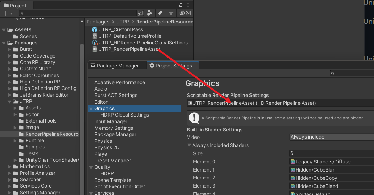Image resolution: width=374 pixels, height=195 pixels.
Task: Collapse the Packages folder tree
Action: (4, 43)
